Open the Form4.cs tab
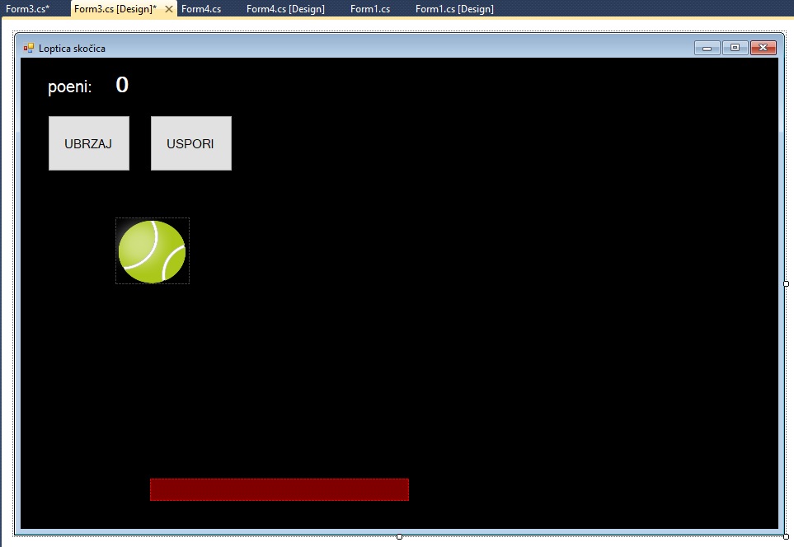 pyautogui.click(x=201, y=9)
